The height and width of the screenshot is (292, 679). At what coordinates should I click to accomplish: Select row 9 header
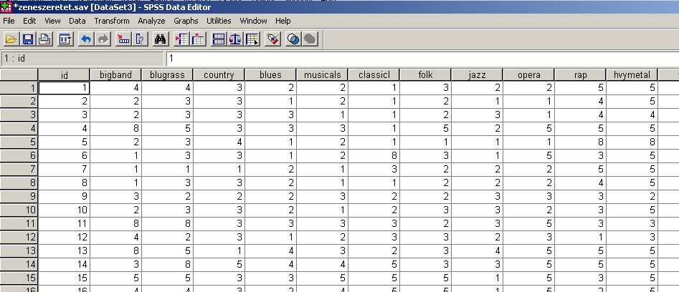19,196
